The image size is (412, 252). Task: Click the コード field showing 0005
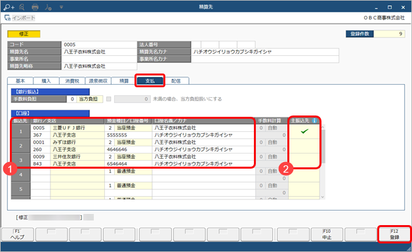(99, 45)
